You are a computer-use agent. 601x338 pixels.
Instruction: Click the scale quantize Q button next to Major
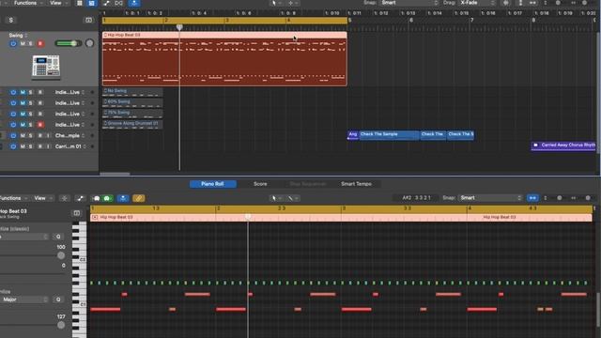(58, 300)
